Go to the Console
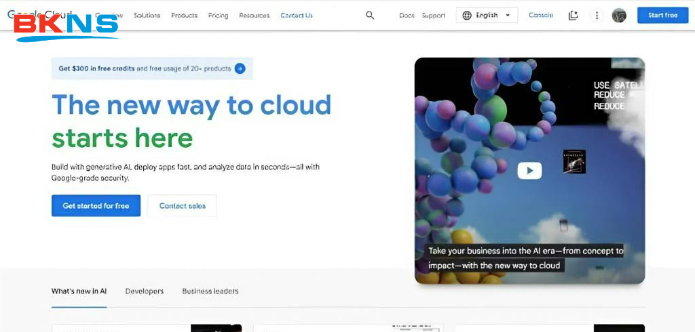The image size is (695, 332). [541, 16]
